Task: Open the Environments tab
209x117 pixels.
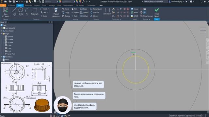Action: [x=68, y=6]
